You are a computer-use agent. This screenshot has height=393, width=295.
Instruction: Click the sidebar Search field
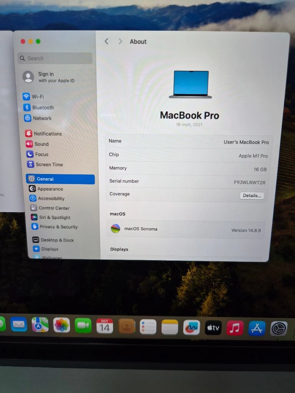[x=55, y=58]
